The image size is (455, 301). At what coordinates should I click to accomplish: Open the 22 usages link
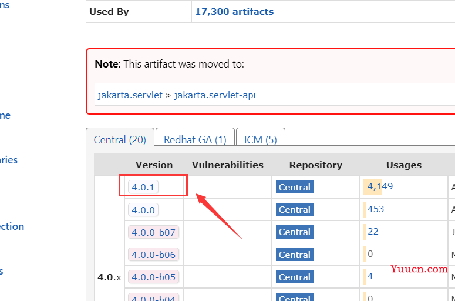tap(373, 231)
